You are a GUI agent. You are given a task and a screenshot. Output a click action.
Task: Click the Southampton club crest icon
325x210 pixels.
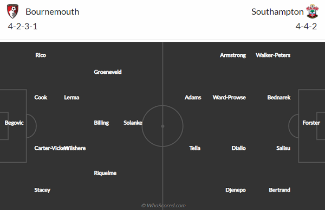[313, 11]
